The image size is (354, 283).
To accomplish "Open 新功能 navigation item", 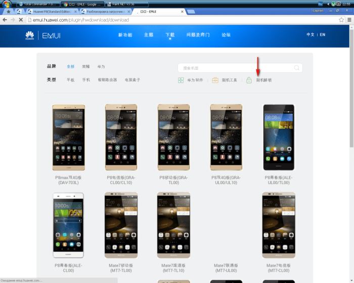I will pos(125,35).
